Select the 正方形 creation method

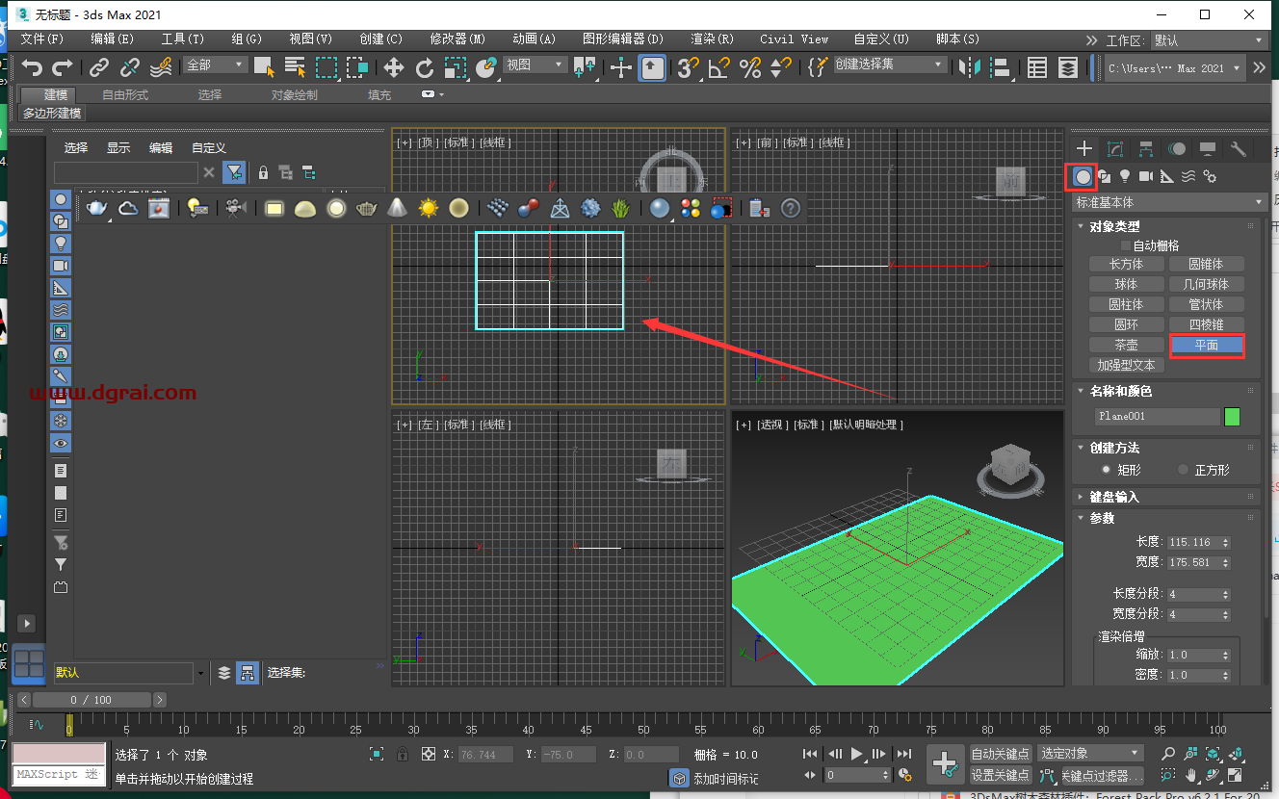1184,470
